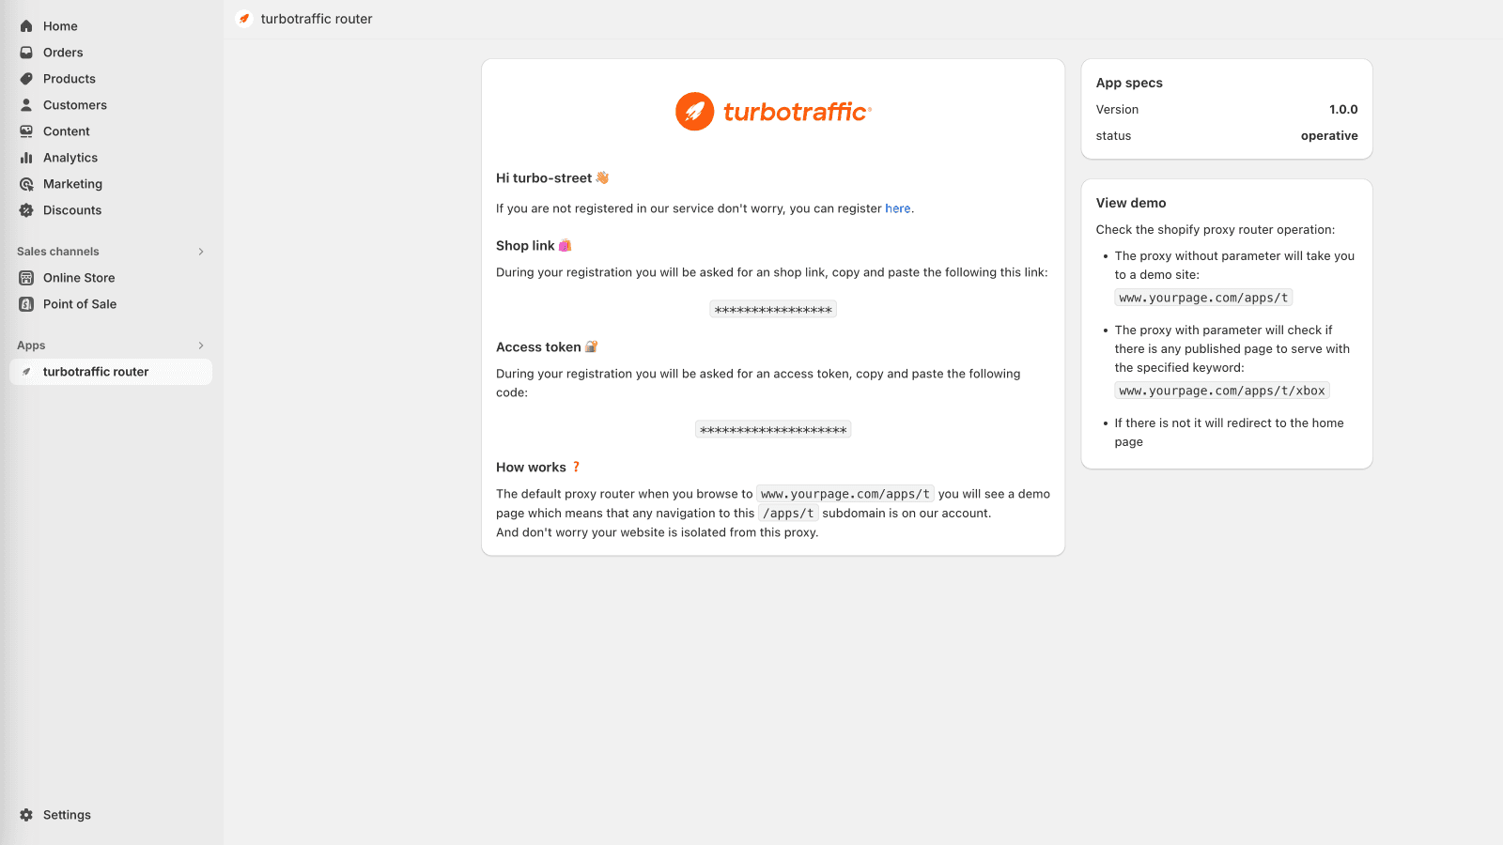Screen dimensions: 1503x845
Task: Click the Products tag icon
Action: (x=26, y=79)
